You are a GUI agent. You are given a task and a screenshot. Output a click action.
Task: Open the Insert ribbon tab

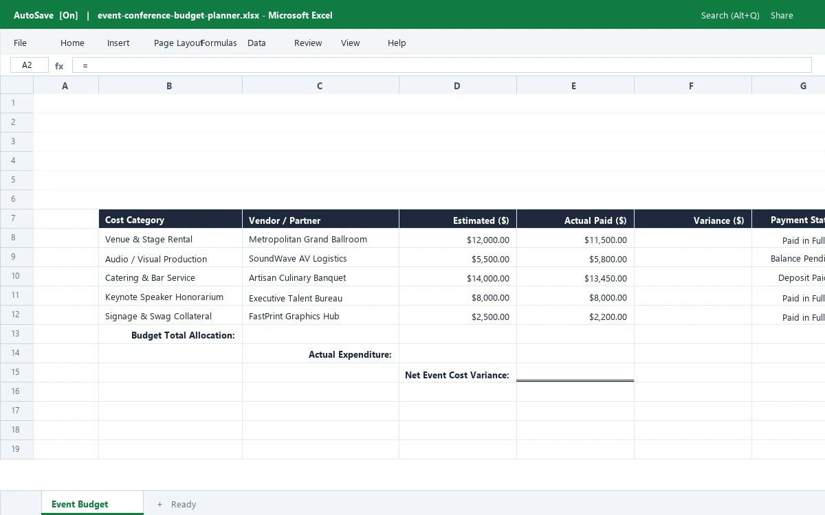coord(118,43)
